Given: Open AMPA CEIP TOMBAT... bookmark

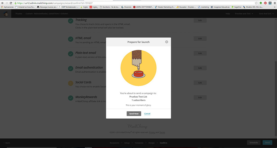Looking at the screenshot, I should tap(143, 7).
